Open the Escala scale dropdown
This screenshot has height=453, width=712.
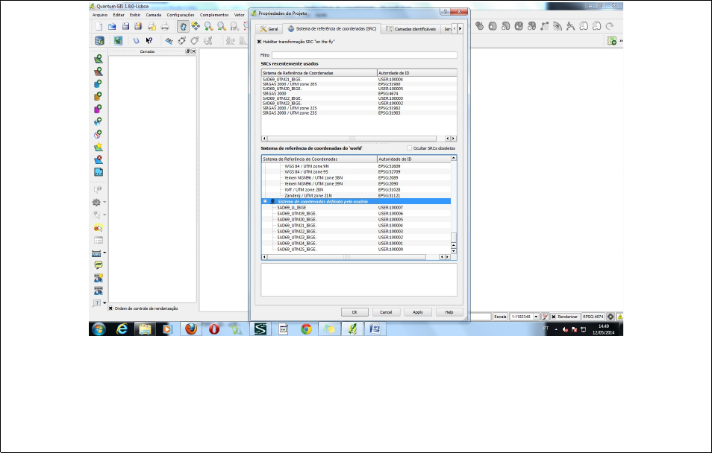click(536, 317)
